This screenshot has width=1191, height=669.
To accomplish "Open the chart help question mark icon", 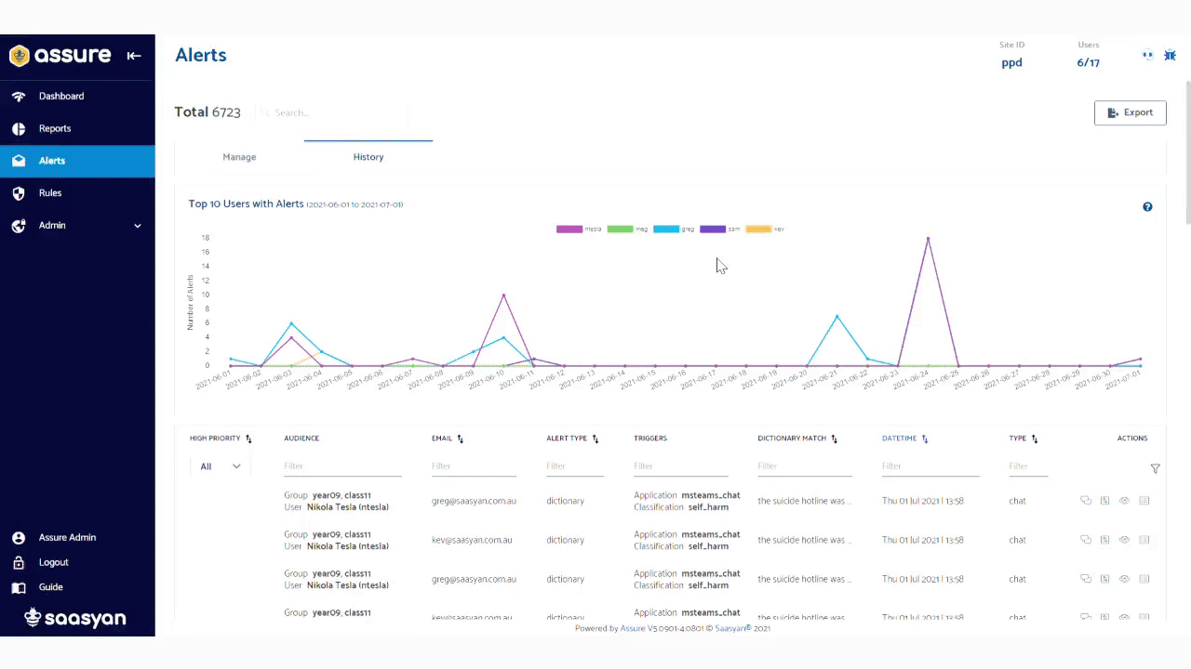I will tap(1147, 207).
